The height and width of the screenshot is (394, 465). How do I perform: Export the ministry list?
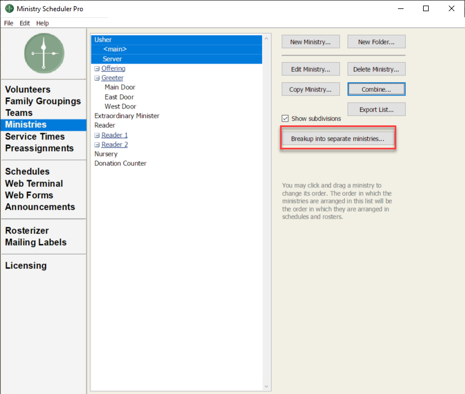pyautogui.click(x=376, y=110)
